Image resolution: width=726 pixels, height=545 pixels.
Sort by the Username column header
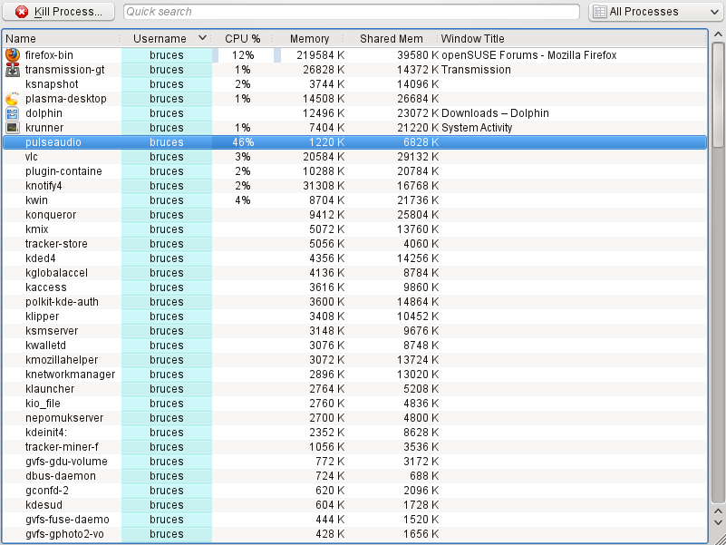click(166, 38)
